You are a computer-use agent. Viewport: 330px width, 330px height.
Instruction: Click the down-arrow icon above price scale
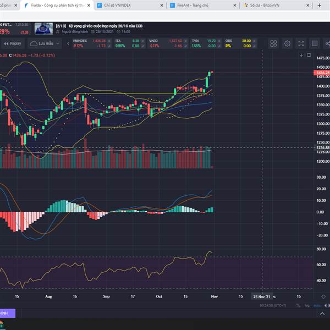coord(301,55)
